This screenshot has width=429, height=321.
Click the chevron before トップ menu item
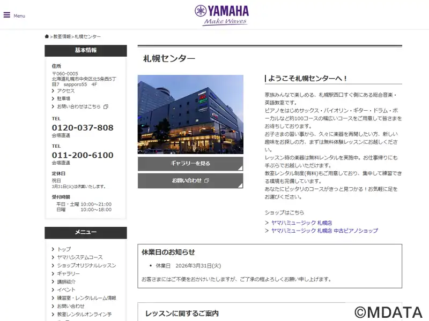(x=53, y=249)
